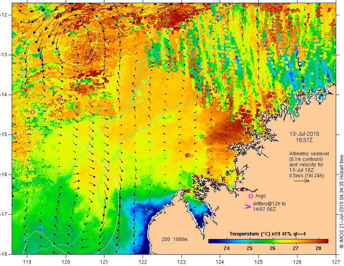The height and width of the screenshot is (266, 344).
Task: Click the '14/07 00Z' legend text
Action: 264,209
